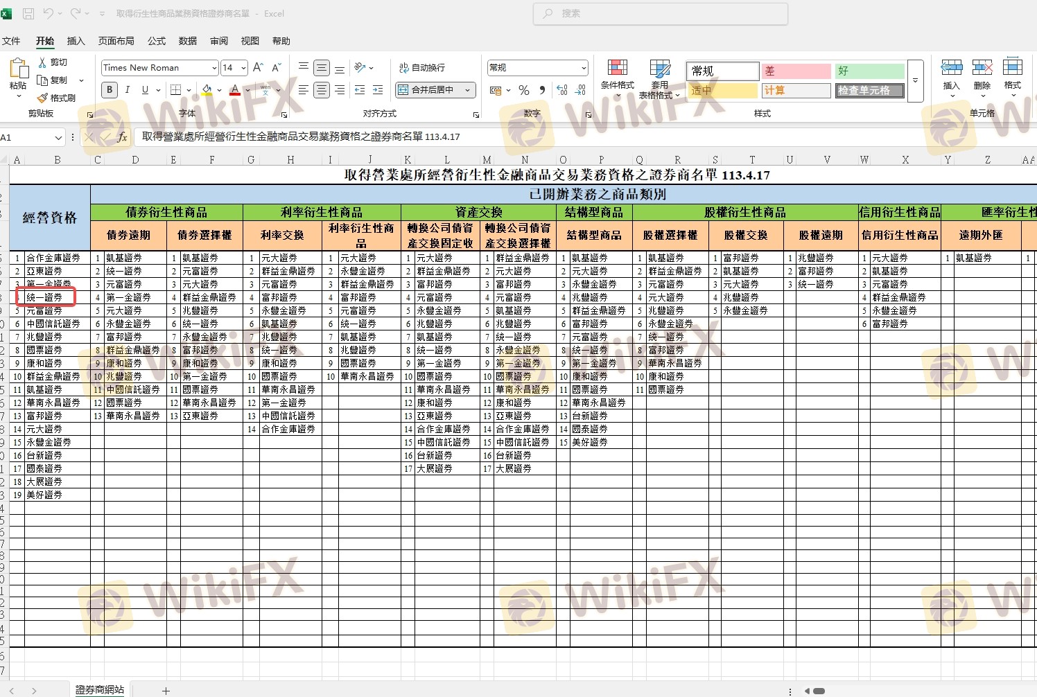1037x697 pixels.
Task: Expand the cell styles gallery
Action: [x=915, y=80]
